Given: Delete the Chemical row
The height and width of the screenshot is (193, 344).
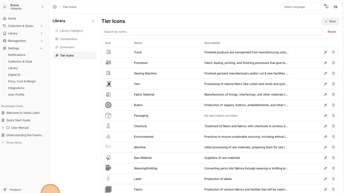Looking at the screenshot, I should pos(333,126).
